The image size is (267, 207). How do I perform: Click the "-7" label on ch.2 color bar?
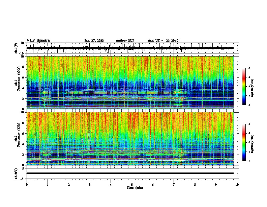pyautogui.click(x=248, y=161)
